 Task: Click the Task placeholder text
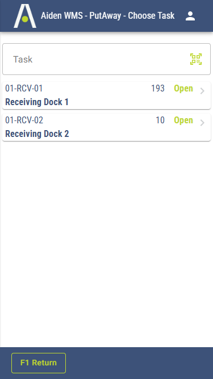click(23, 59)
